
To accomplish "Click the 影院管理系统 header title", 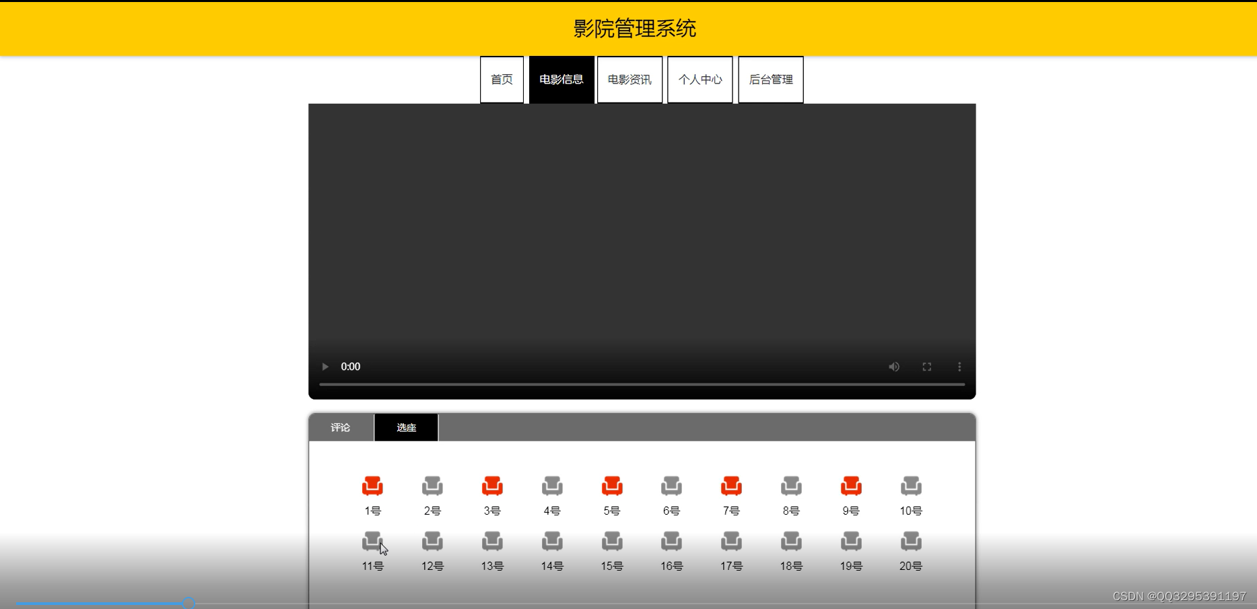I will [634, 28].
